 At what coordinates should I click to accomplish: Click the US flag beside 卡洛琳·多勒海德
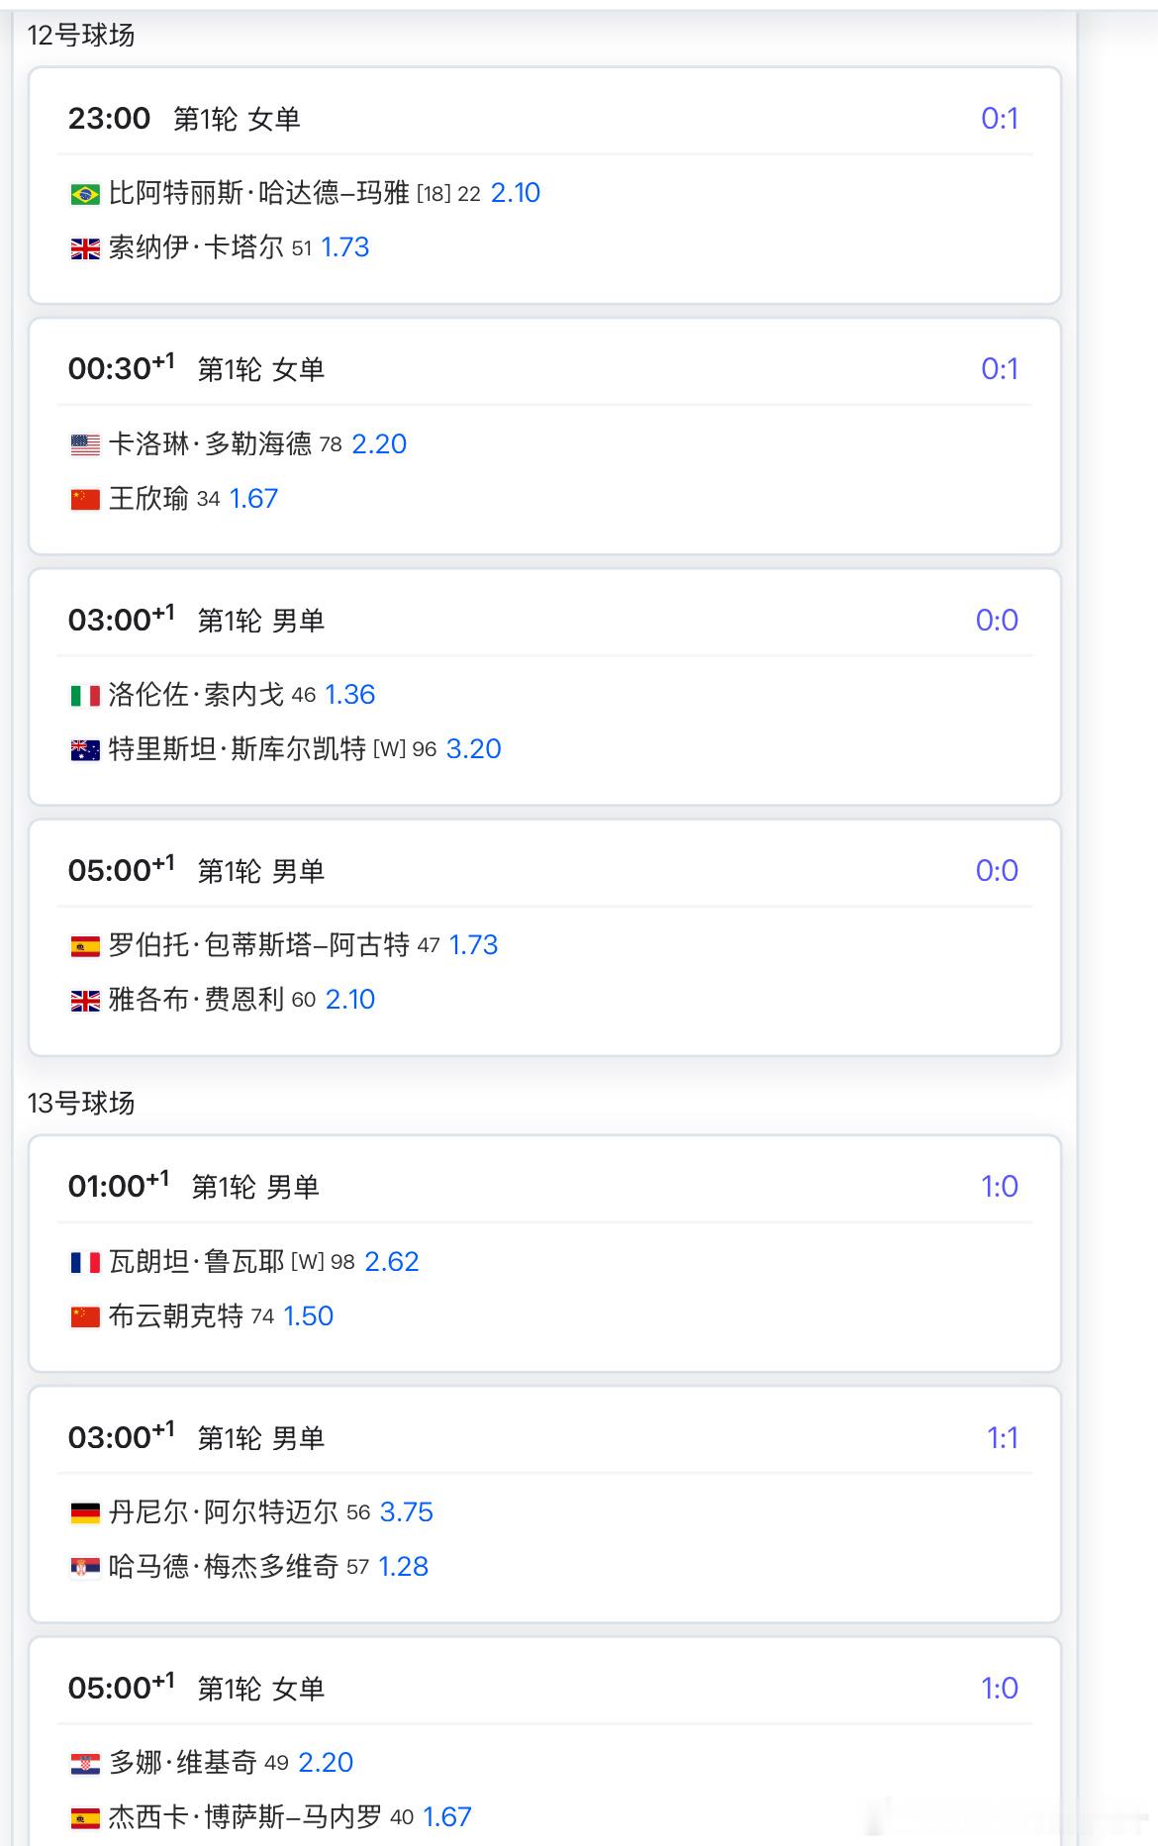pos(85,445)
